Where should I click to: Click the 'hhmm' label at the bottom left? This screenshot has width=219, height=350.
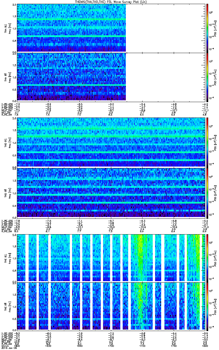[4, 346]
